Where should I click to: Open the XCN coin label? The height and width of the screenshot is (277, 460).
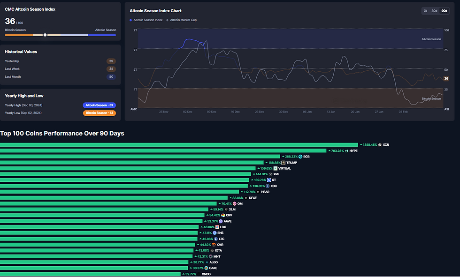click(x=386, y=145)
